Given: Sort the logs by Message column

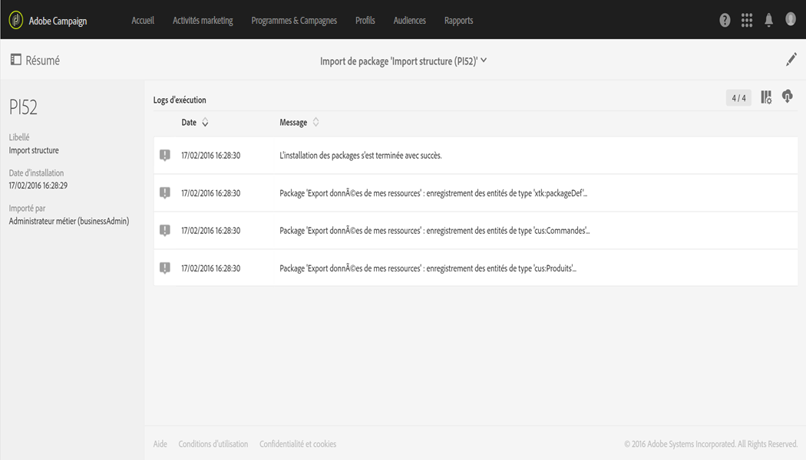Looking at the screenshot, I should coord(299,123).
